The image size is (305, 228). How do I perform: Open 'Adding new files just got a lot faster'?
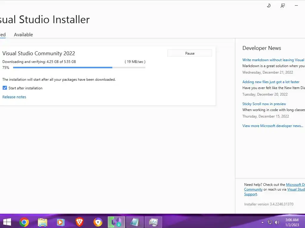pyautogui.click(x=271, y=82)
